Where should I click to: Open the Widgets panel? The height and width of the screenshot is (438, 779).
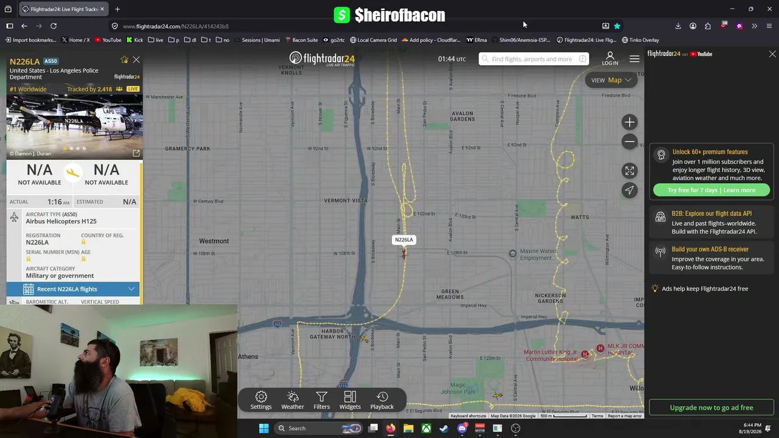pyautogui.click(x=350, y=400)
